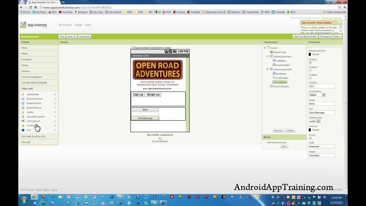Select the Web component globe icon
This screenshot has width=366, height=206.
click(23, 130)
